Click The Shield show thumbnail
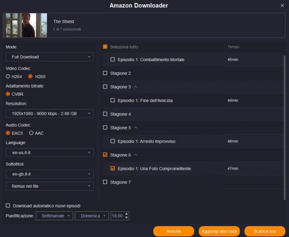Image resolution: width=289 pixels, height=237 pixels. (x=26, y=26)
